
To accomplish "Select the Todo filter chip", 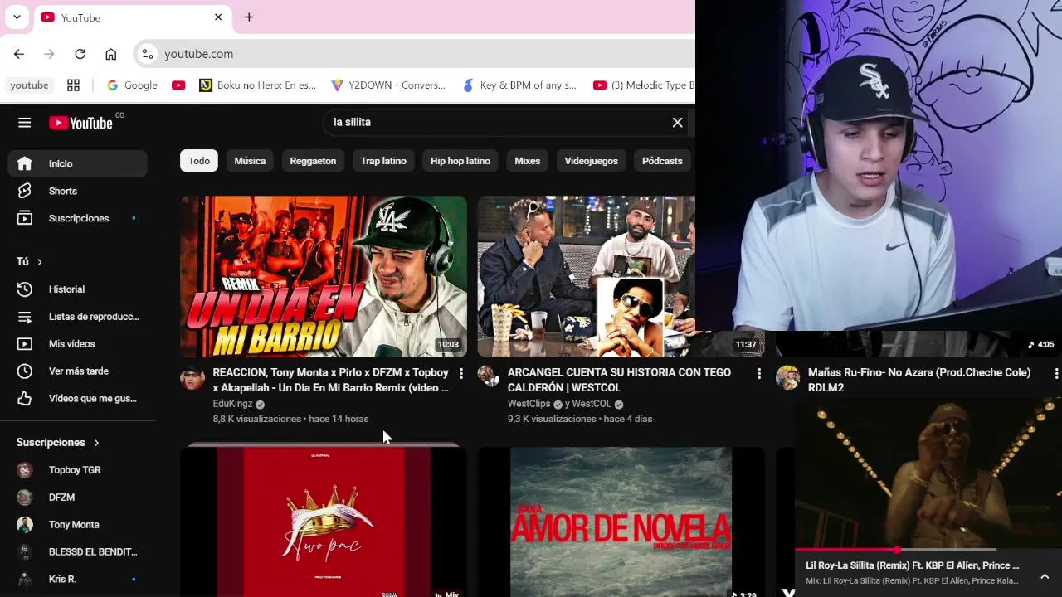I will [x=199, y=161].
